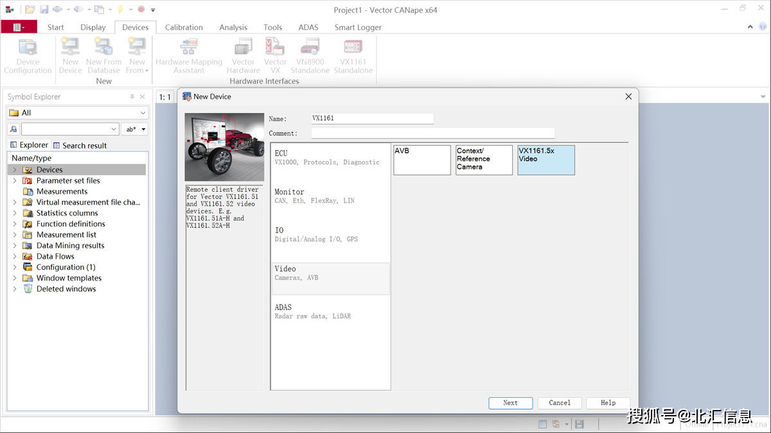This screenshot has height=433, width=771.
Task: Select the Explorer tab in Symbol Explorer
Action: 29,145
